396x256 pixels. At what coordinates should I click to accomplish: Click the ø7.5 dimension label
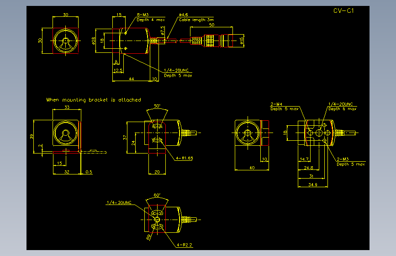pyautogui.click(x=163, y=31)
